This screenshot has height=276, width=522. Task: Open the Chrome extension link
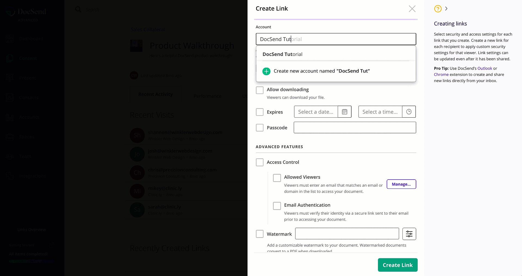[441, 74]
